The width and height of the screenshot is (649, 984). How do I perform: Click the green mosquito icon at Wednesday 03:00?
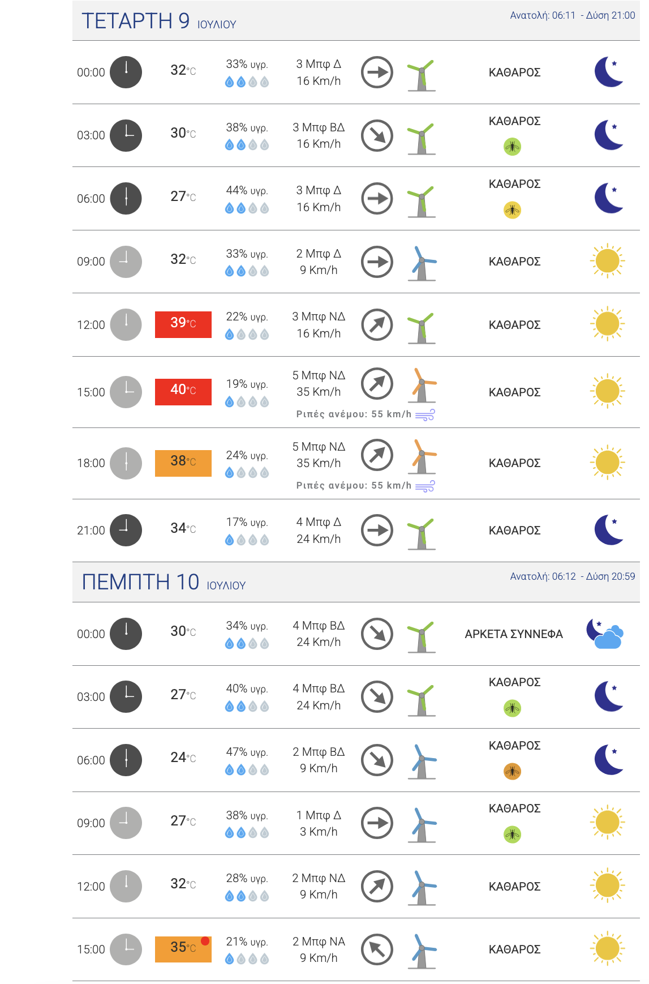coord(512,147)
